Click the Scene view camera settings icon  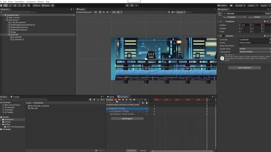click(x=173, y=12)
